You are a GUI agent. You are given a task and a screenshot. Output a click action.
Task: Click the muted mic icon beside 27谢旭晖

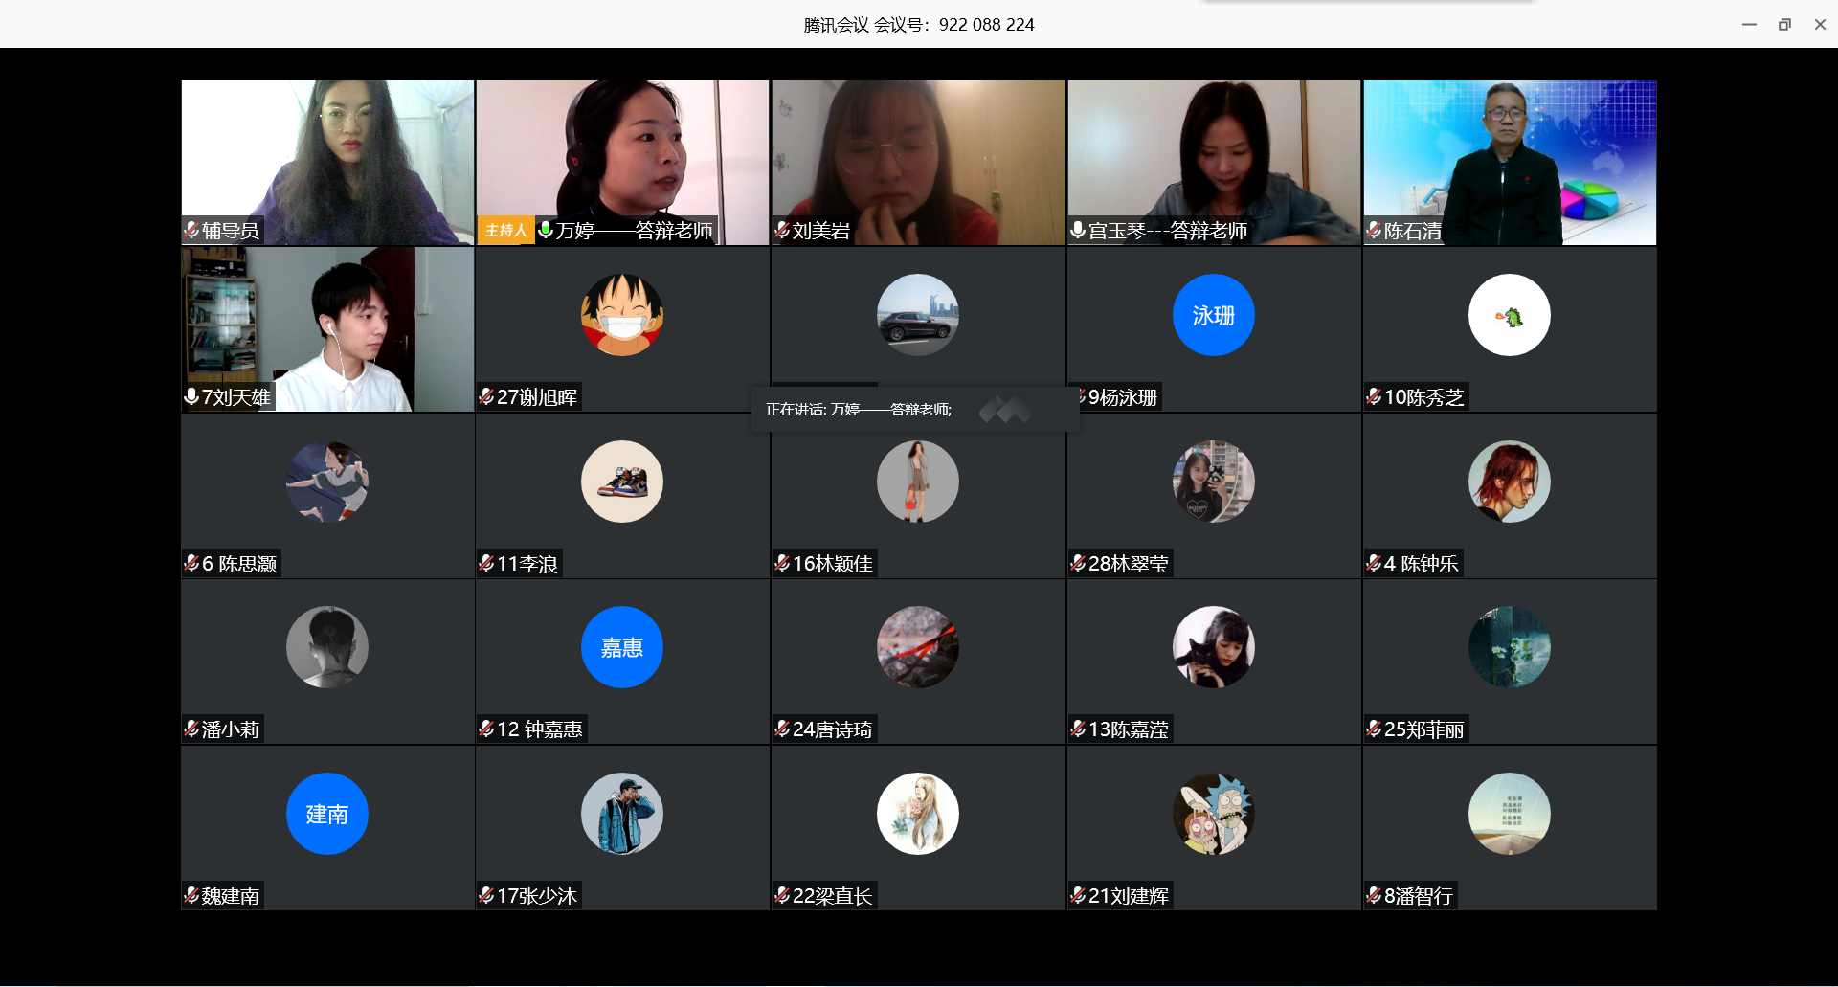click(486, 396)
